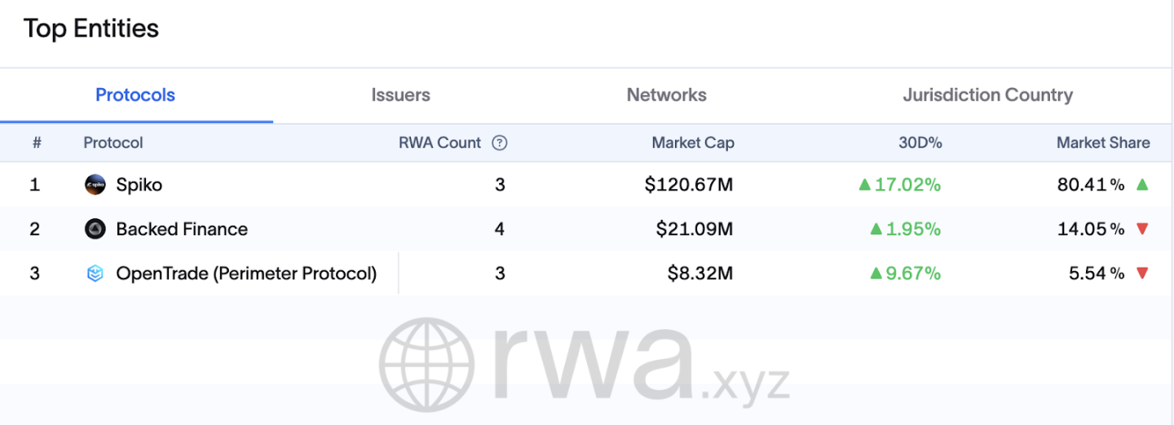Sort by the RWA Count column header
Image resolution: width=1174 pixels, height=425 pixels.
(440, 142)
